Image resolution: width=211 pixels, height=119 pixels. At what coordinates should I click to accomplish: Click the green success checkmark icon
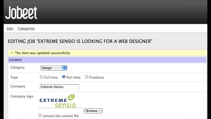click(x=12, y=53)
